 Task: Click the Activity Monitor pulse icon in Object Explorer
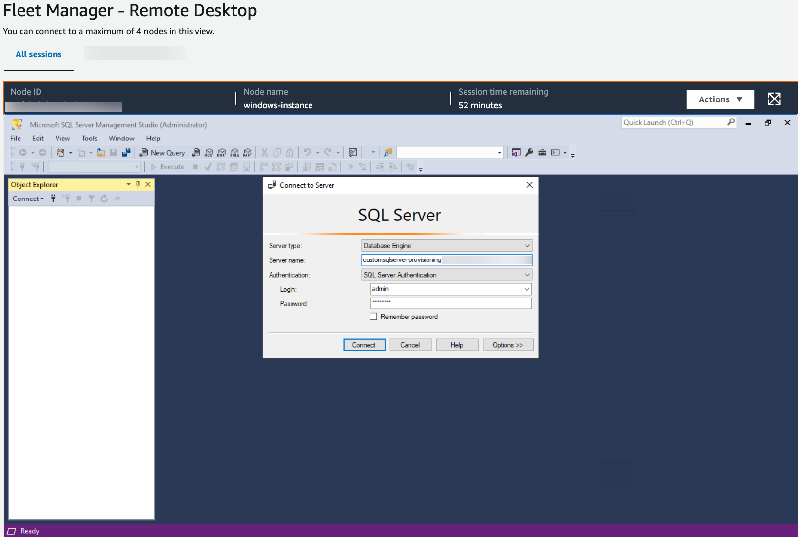pyautogui.click(x=117, y=199)
